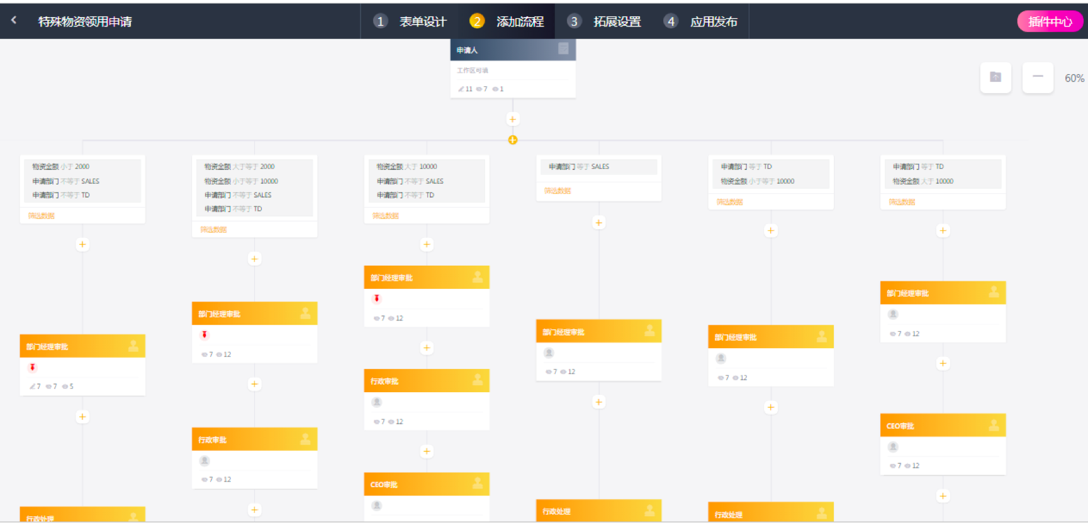This screenshot has height=525, width=1088.
Task: Click the user icon on rightmost CEO审批 node
Action: point(994,426)
